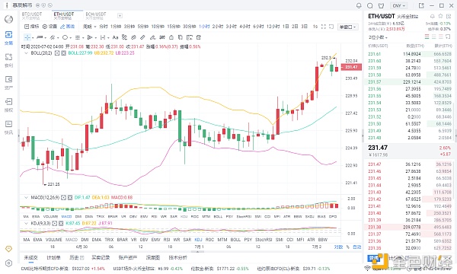Select combined buy-sell order book view
Image resolution: width=457 pixels, height=274 pixels.
pyautogui.click(x=427, y=37)
